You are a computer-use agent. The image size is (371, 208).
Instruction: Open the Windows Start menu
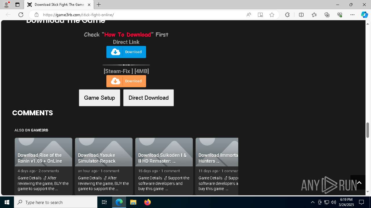coord(7,202)
